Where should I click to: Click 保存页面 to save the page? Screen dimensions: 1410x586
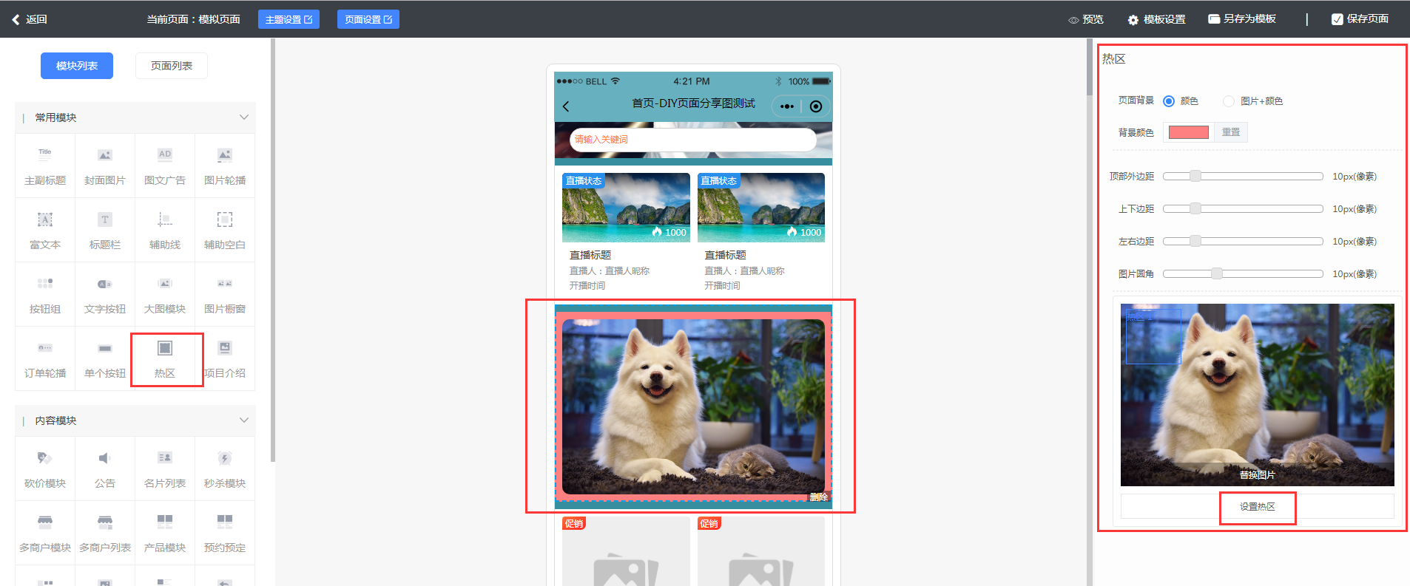(x=1360, y=19)
